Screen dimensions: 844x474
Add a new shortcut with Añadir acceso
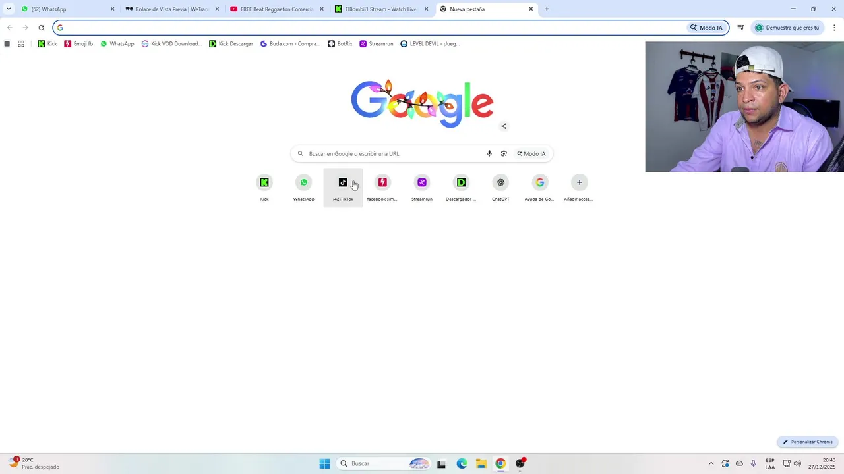(579, 188)
